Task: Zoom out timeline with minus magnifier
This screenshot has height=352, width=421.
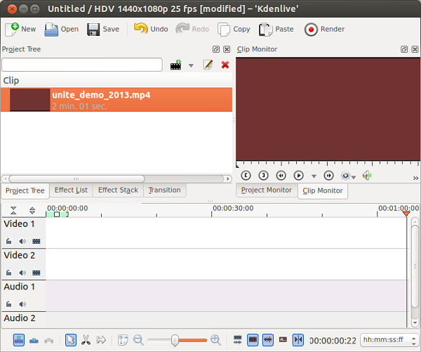Action: point(138,340)
